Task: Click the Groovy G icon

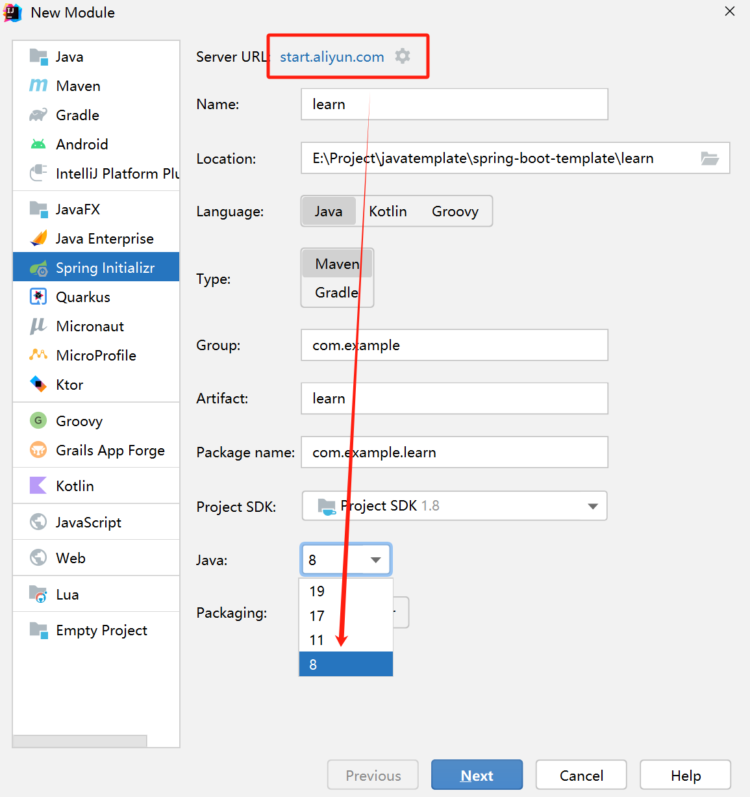Action: point(38,420)
